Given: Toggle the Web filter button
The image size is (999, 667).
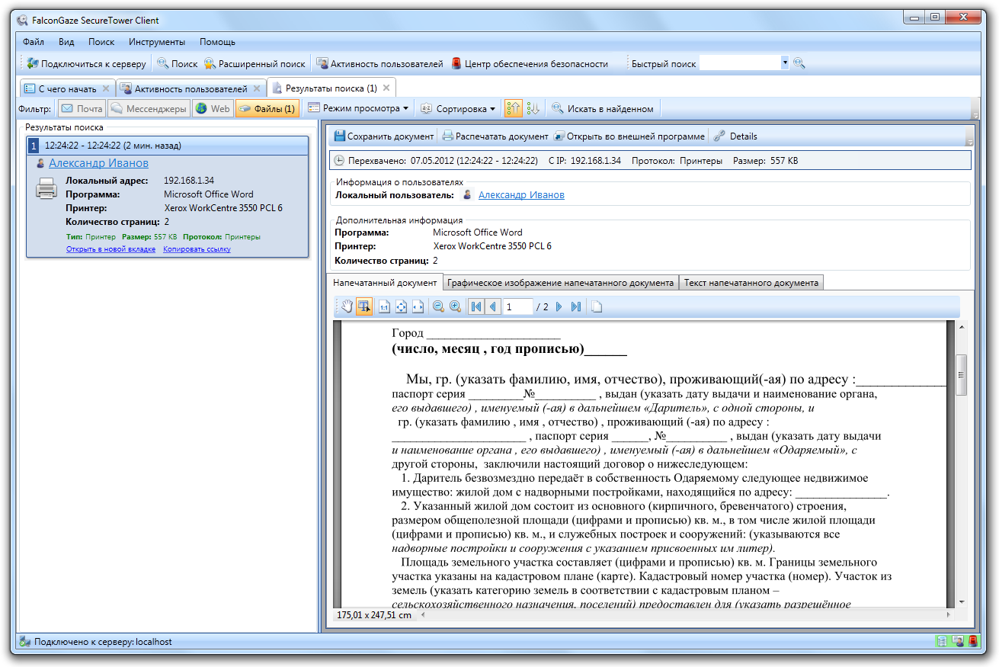Looking at the screenshot, I should point(213,109).
